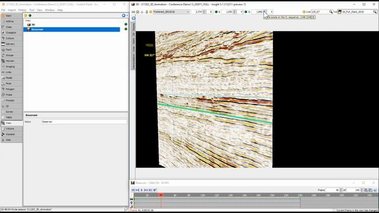Click the home view icon in 3D toolbar
The height and width of the screenshot is (213, 379).
137,12
